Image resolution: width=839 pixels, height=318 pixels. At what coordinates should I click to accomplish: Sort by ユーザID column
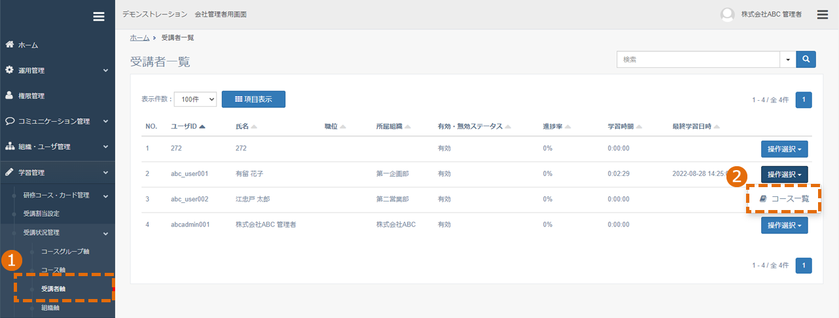click(188, 126)
